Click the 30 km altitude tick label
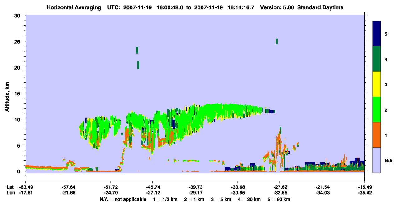Screen dimensions: 405x208 click(x=18, y=15)
